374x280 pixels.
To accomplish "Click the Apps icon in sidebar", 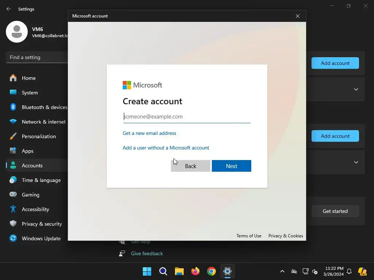I will tap(13, 151).
